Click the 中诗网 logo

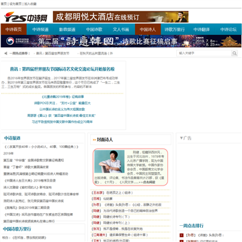point(26,17)
